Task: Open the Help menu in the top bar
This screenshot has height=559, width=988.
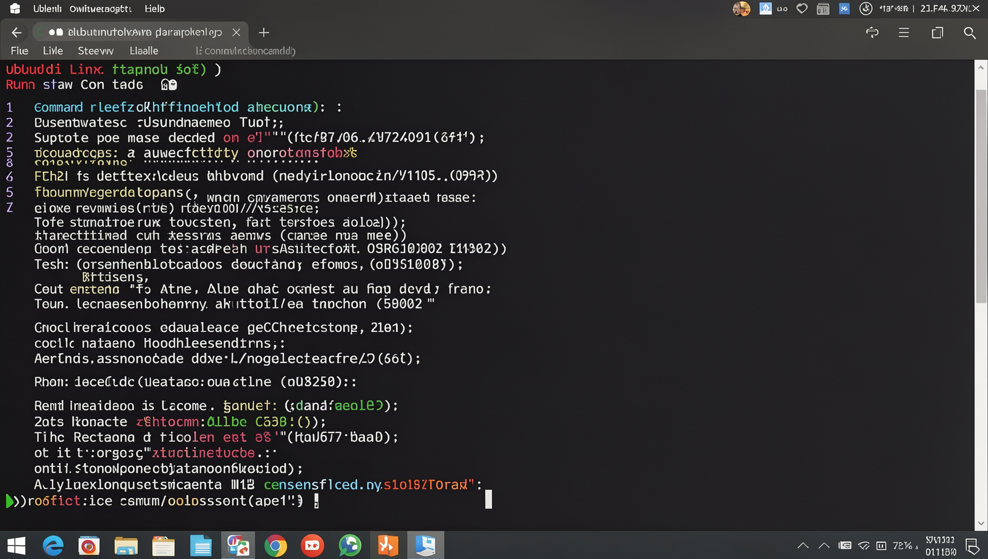Action: (154, 9)
